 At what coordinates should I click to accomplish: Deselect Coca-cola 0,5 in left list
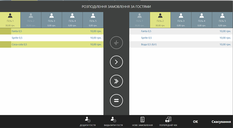click(52, 44)
